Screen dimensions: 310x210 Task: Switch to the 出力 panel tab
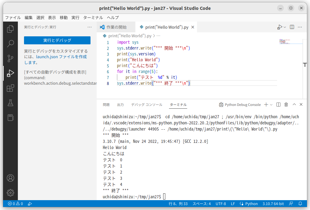(x=120, y=105)
